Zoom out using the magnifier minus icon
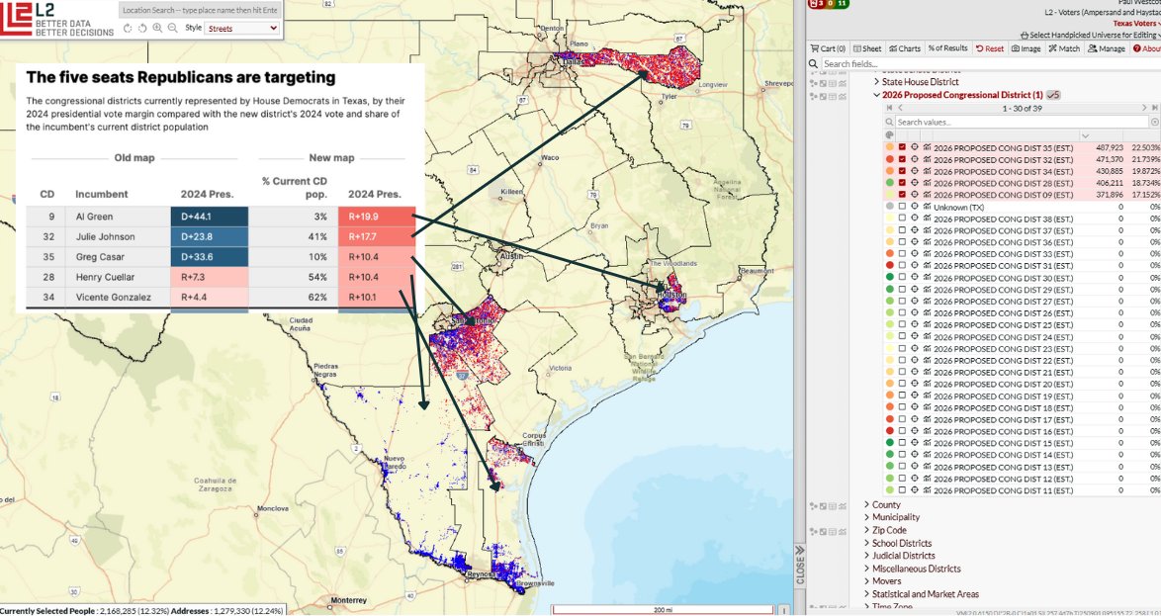The width and height of the screenshot is (1161, 616). [x=172, y=28]
